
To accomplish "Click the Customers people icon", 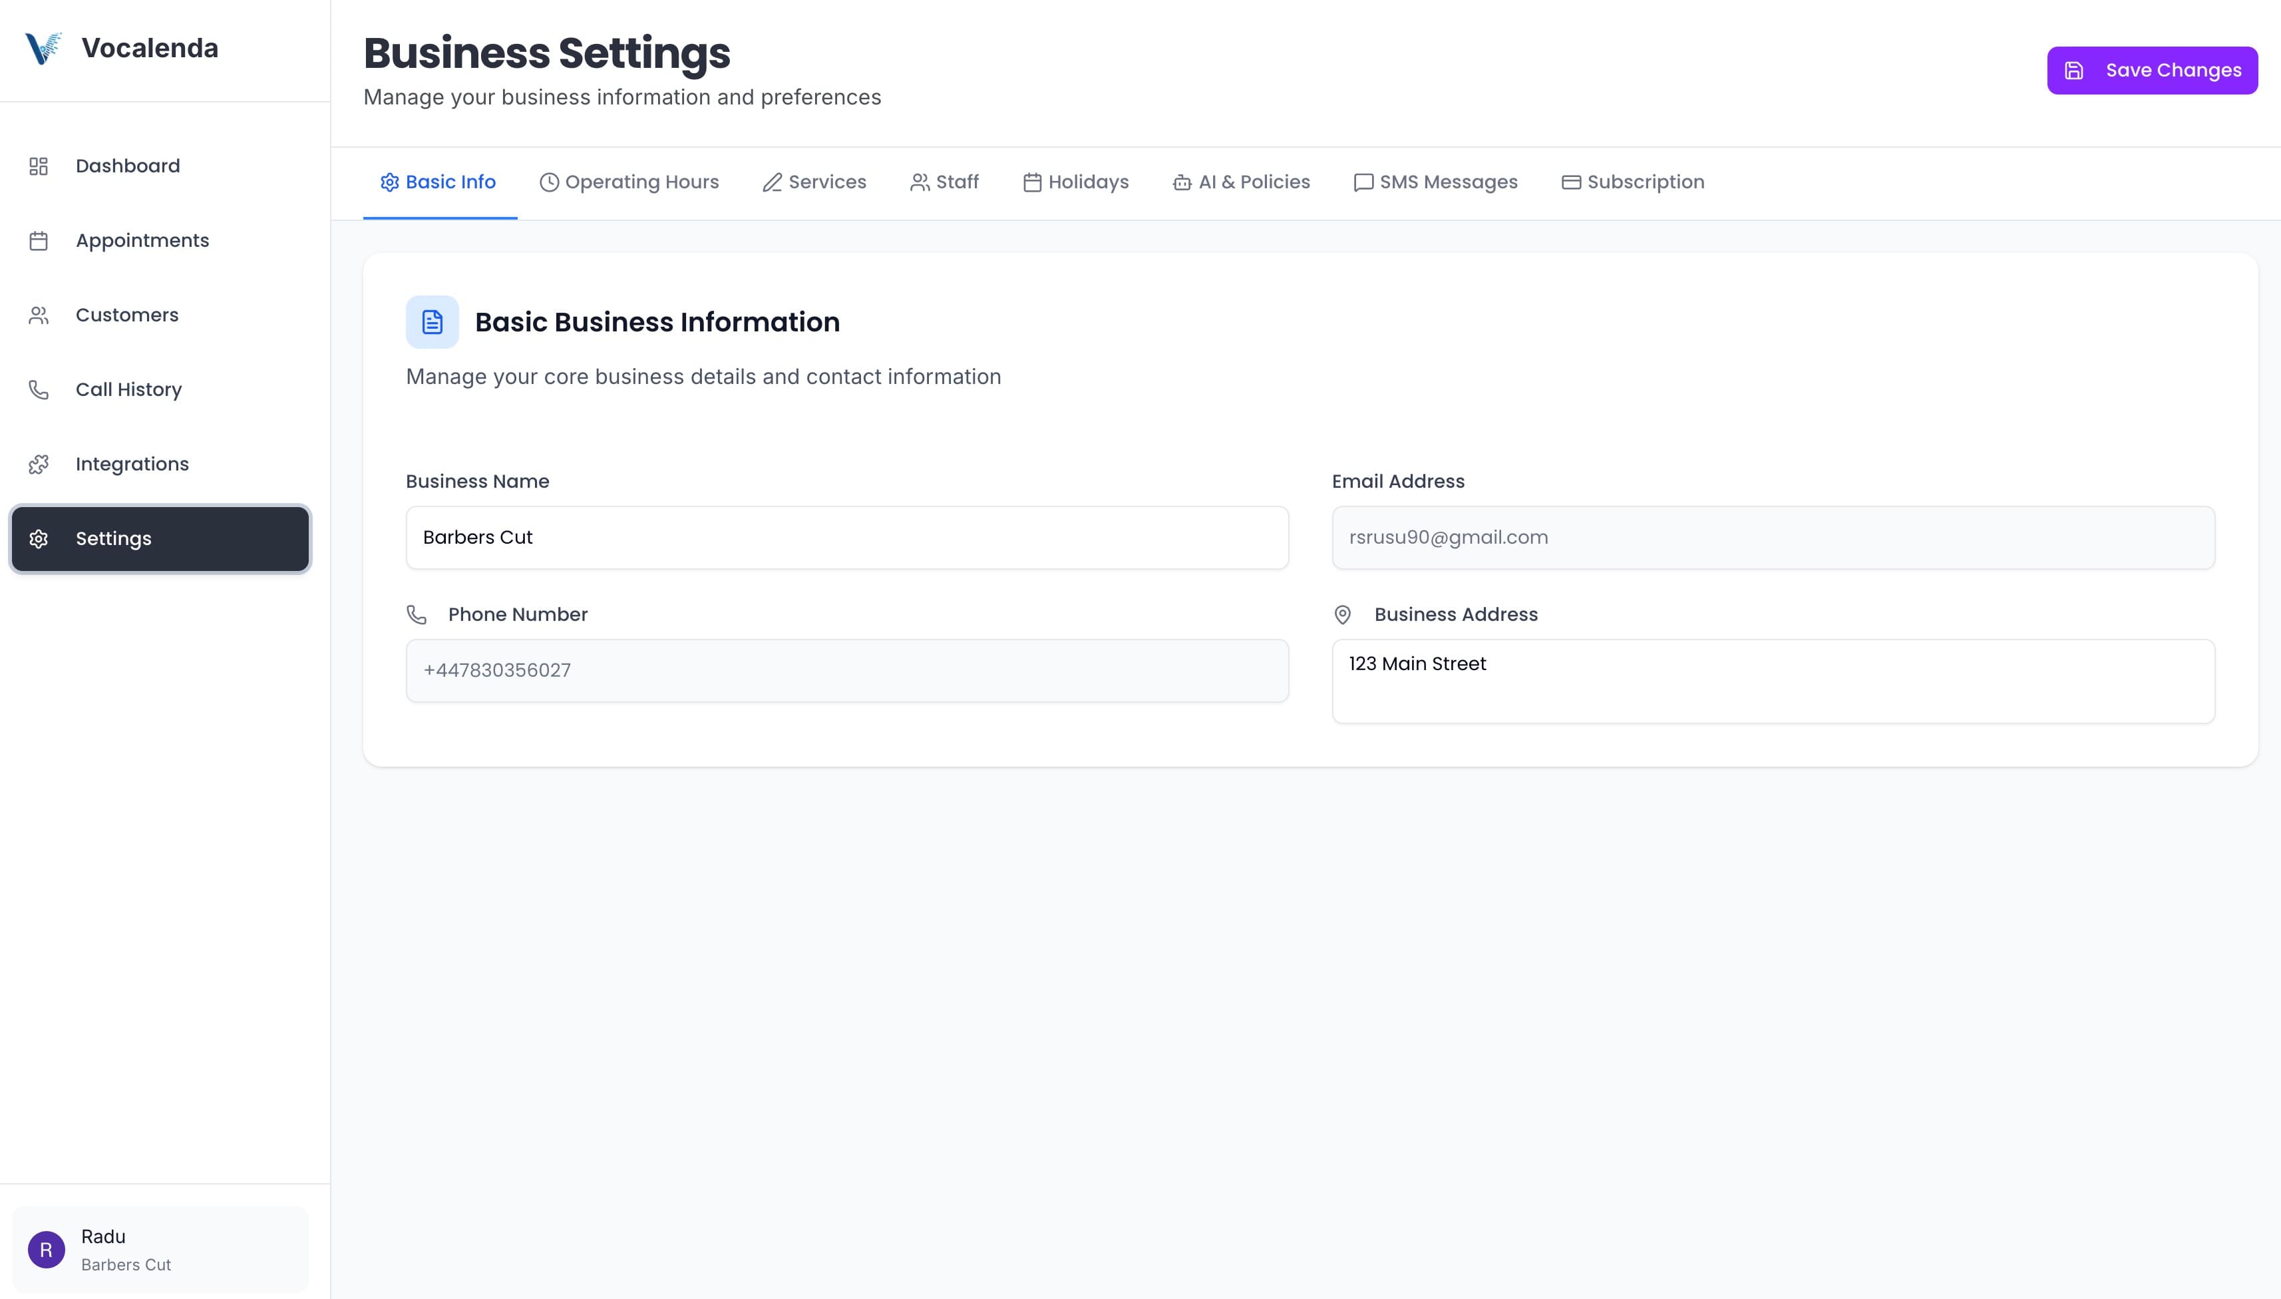I will coord(39,314).
